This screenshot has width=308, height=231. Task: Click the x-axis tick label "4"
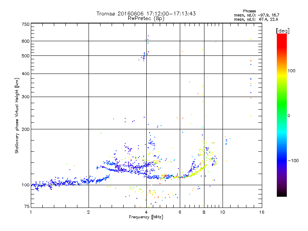coord(146,212)
